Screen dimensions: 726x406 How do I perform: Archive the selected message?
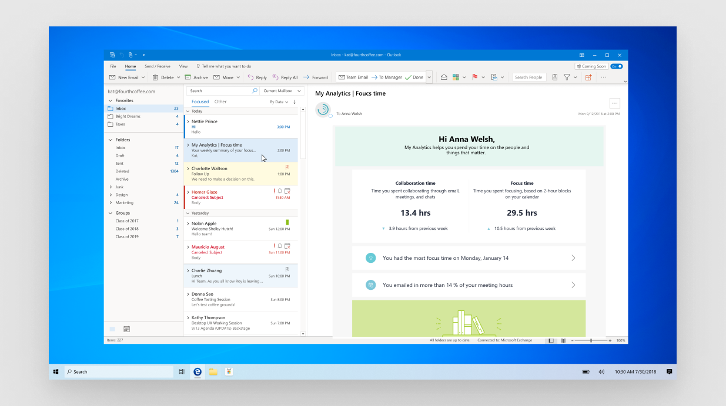[x=196, y=77]
